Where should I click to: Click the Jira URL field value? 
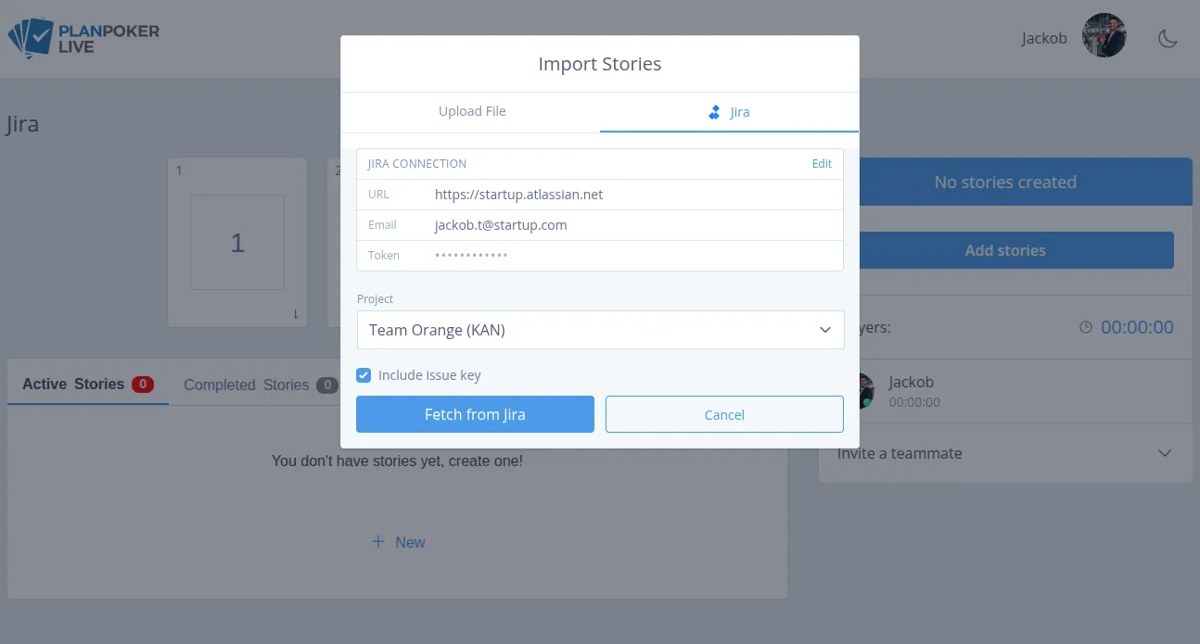pyautogui.click(x=518, y=195)
